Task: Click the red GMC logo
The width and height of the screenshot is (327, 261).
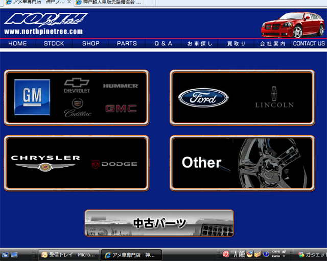Action: pos(121,109)
